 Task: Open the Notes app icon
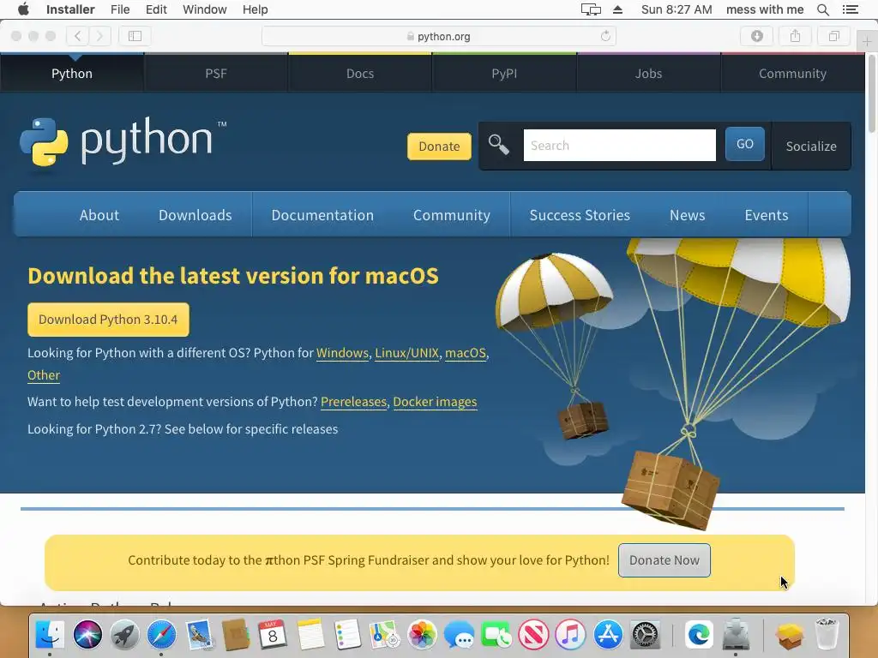310,635
